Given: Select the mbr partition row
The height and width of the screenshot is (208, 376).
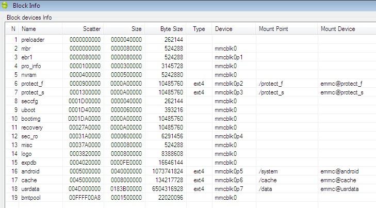Looking at the screenshot, I should click(191, 49).
